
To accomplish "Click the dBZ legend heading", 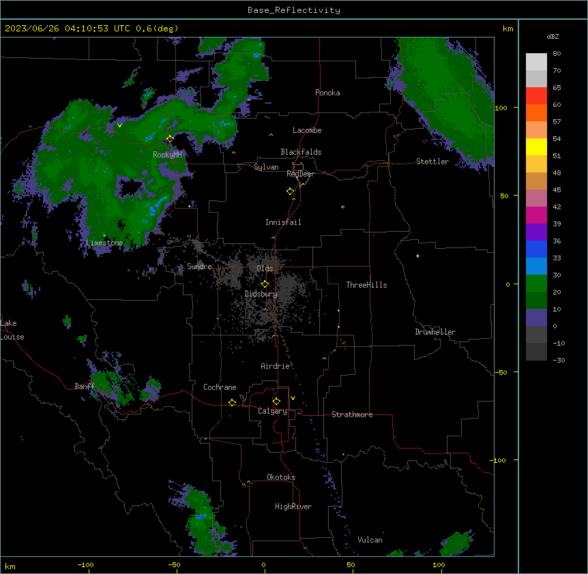I will pos(553,37).
